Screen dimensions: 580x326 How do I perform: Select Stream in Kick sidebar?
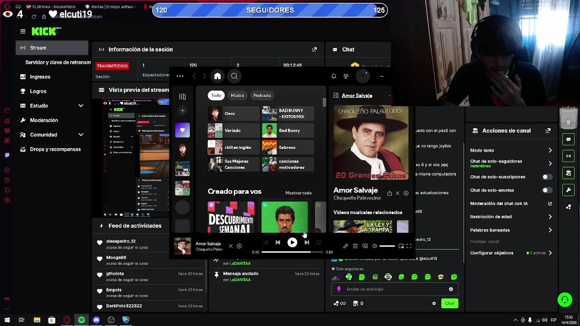pos(52,48)
